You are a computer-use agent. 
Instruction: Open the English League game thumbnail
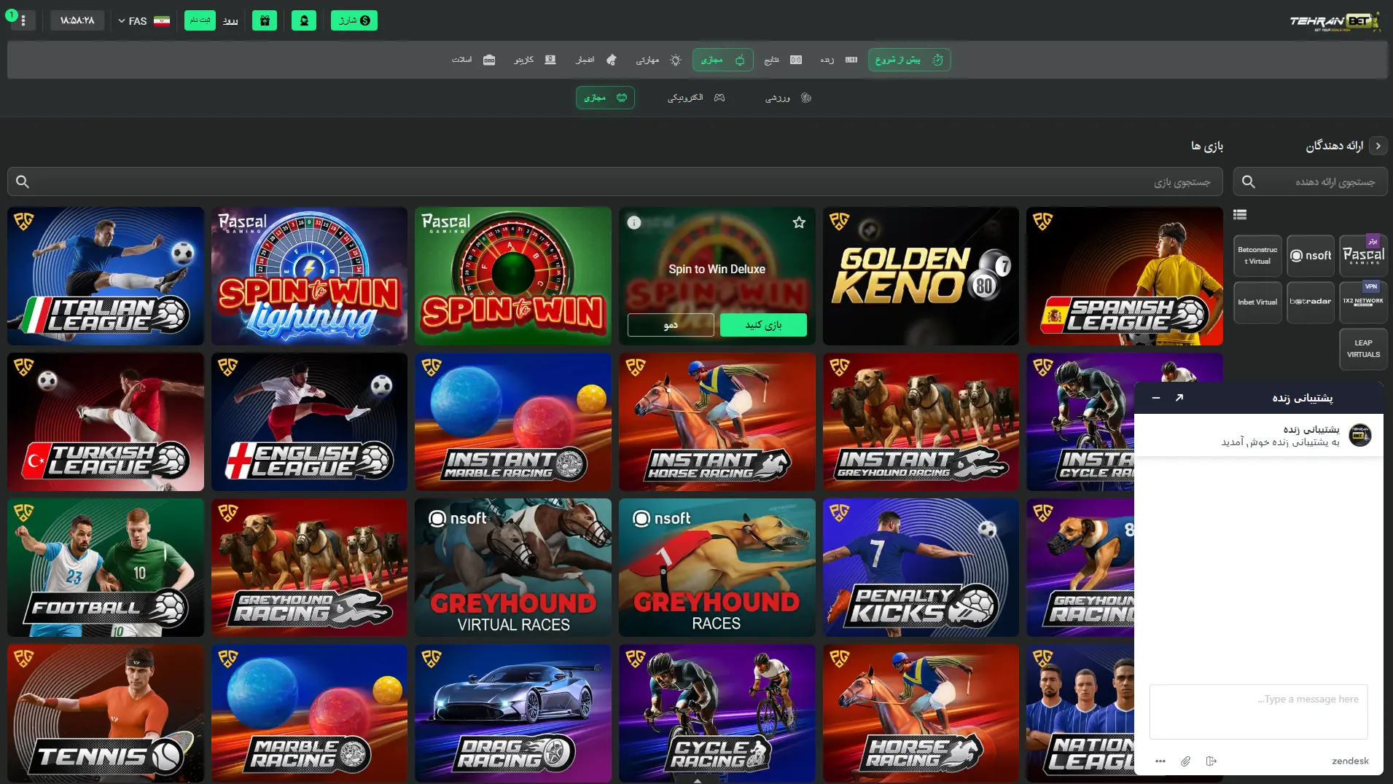pyautogui.click(x=309, y=422)
